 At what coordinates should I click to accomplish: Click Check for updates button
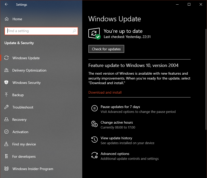pos(106,49)
